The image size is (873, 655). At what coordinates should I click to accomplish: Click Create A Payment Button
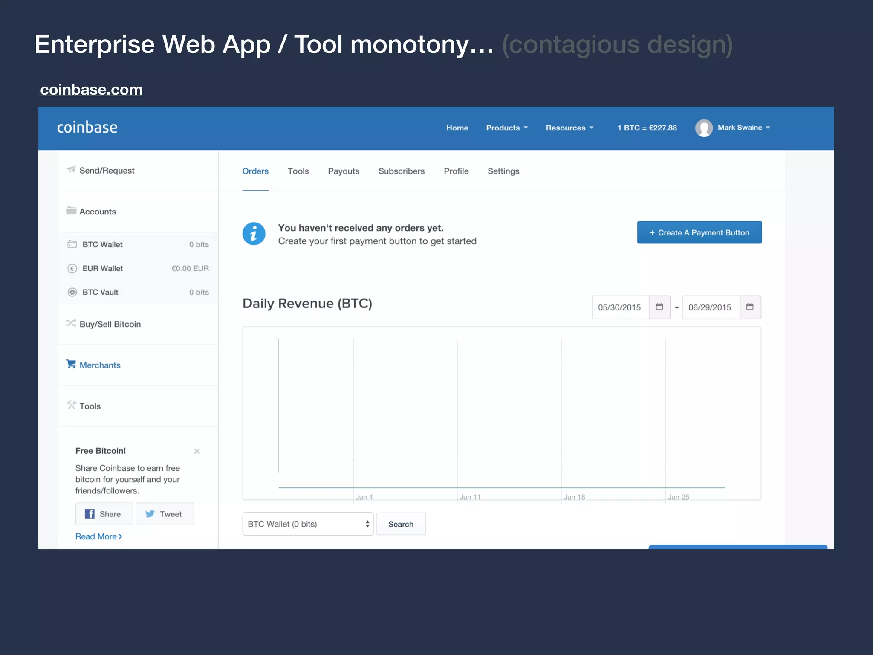click(x=700, y=232)
